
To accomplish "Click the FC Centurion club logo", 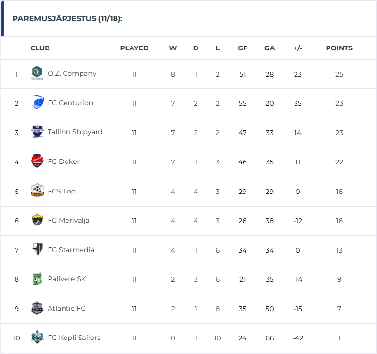I will pyautogui.click(x=37, y=103).
